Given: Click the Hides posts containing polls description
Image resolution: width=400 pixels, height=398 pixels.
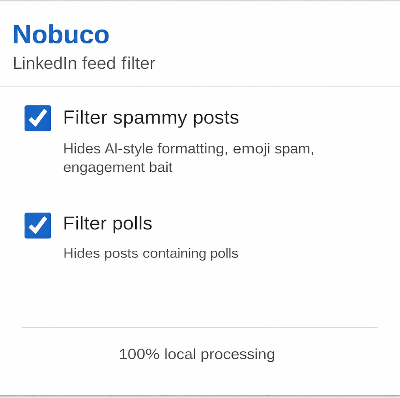Looking at the screenshot, I should [x=150, y=253].
